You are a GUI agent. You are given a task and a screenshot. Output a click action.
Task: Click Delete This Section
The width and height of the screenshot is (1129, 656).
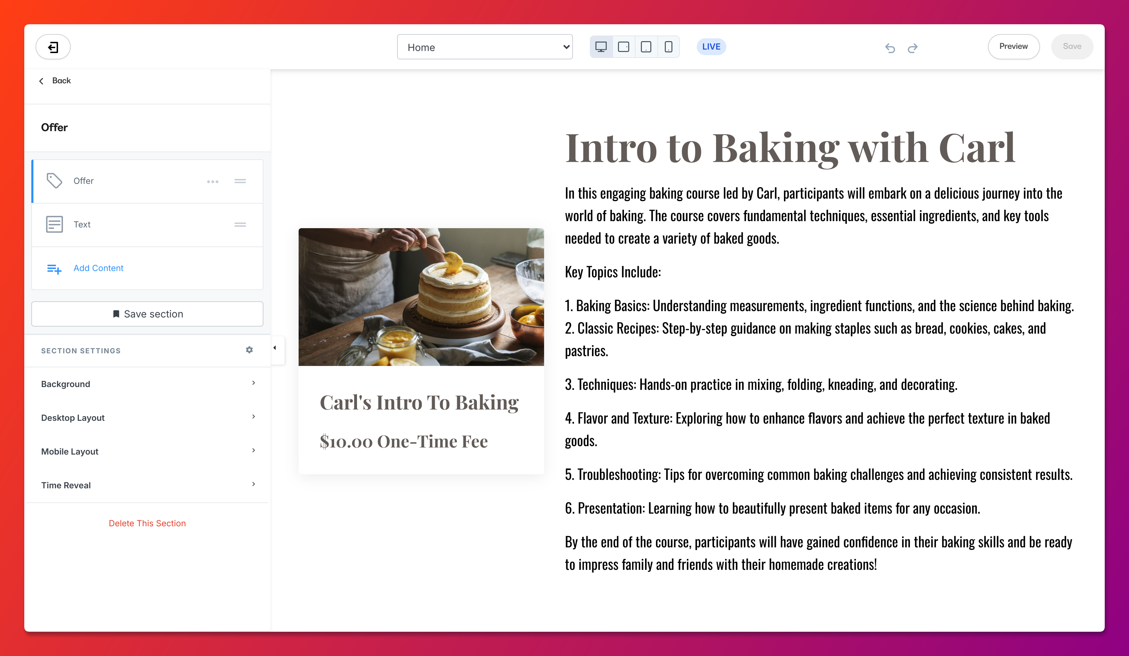tap(147, 523)
